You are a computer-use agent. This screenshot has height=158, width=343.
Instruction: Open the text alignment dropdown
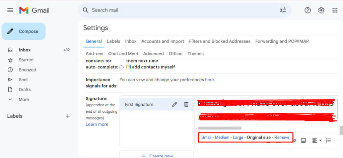317,141
